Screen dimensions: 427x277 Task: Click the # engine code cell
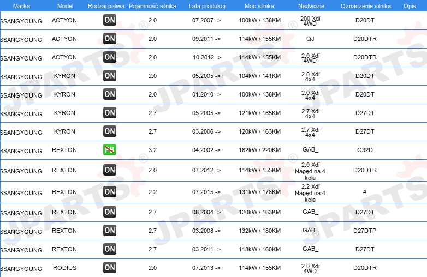point(365,192)
